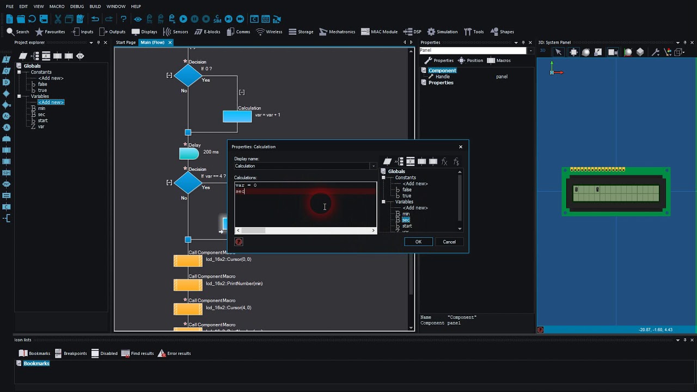The height and width of the screenshot is (392, 697).
Task: Close the Main (Flow) tab
Action: (x=170, y=42)
